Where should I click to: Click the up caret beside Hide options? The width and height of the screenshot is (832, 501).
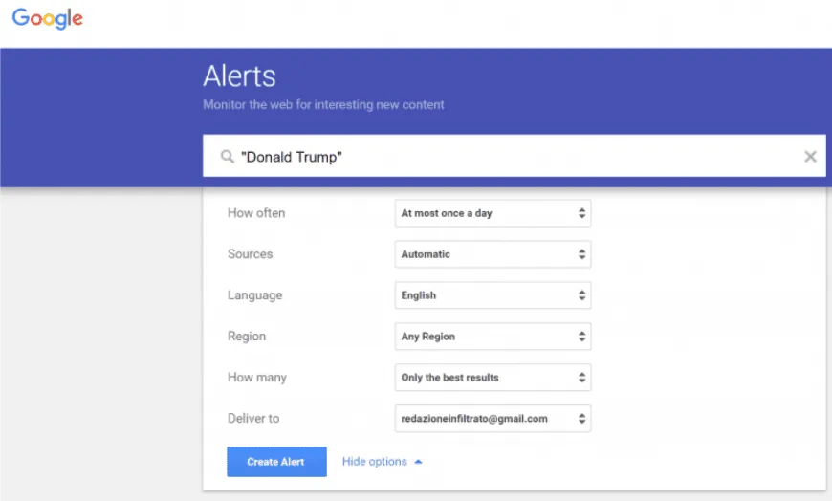[419, 462]
